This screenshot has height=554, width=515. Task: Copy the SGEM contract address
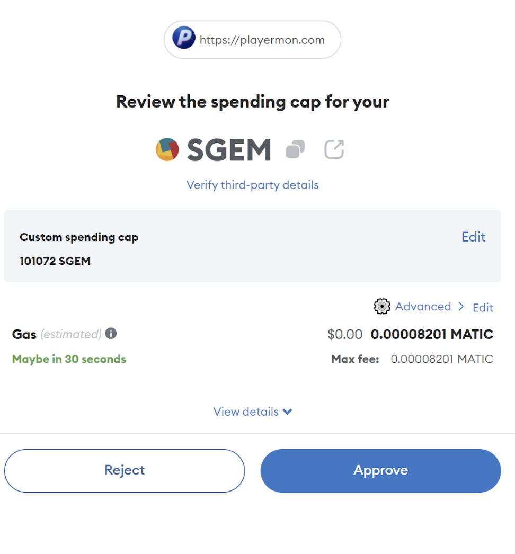[295, 149]
